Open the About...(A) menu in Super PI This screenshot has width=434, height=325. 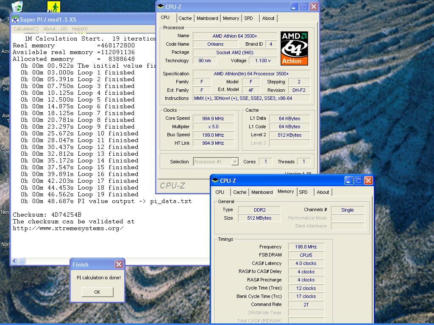coord(55,29)
